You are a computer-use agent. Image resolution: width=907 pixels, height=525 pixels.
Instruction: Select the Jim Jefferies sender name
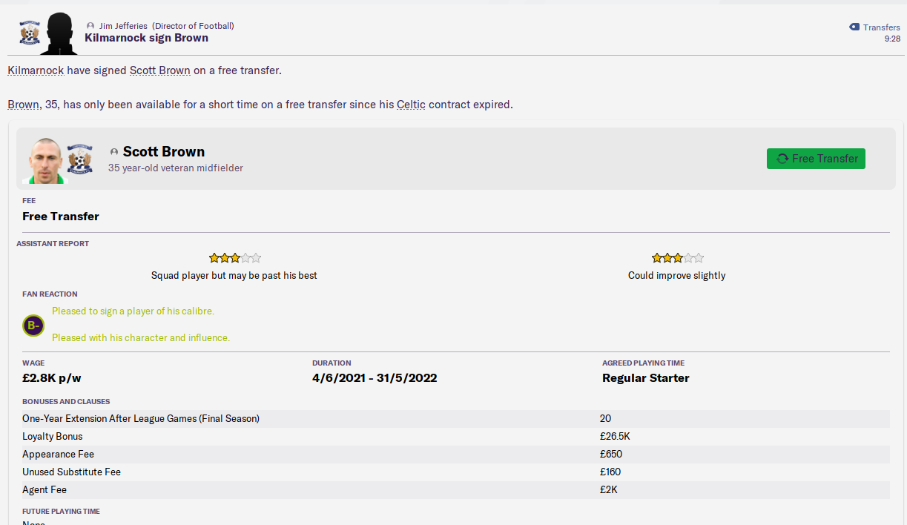click(124, 26)
